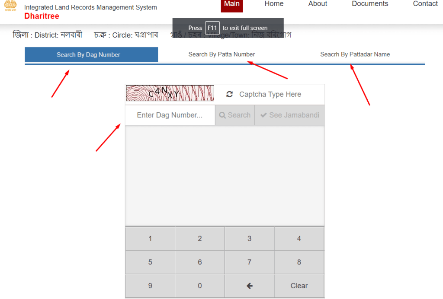The width and height of the screenshot is (443, 299).
Task: Click the Main menu item
Action: tap(231, 4)
